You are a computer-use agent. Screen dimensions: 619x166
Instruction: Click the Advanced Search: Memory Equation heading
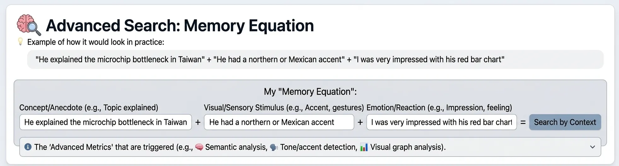[x=180, y=25]
